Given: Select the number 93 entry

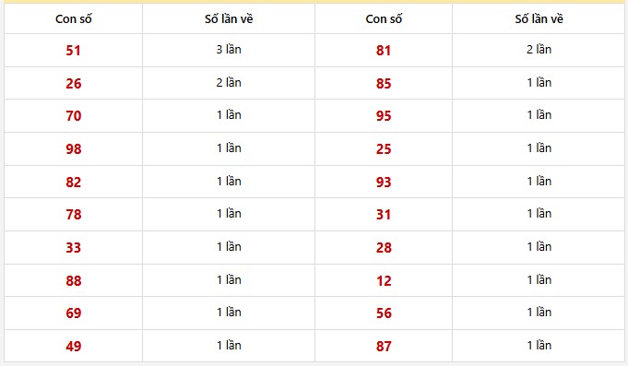Looking at the screenshot, I should pos(384,183).
